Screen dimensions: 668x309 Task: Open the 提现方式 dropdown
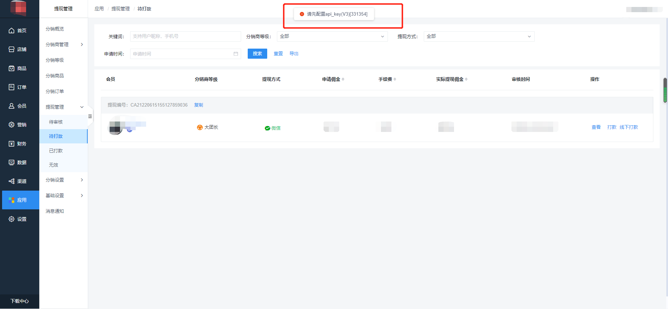point(479,36)
